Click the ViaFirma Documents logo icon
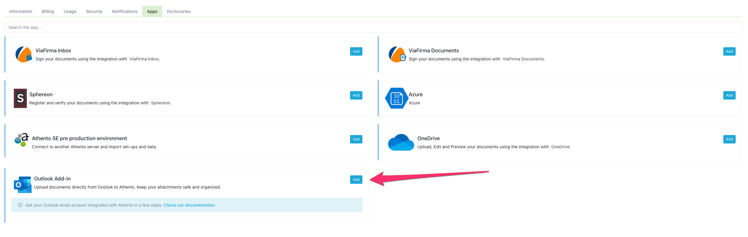 click(397, 54)
